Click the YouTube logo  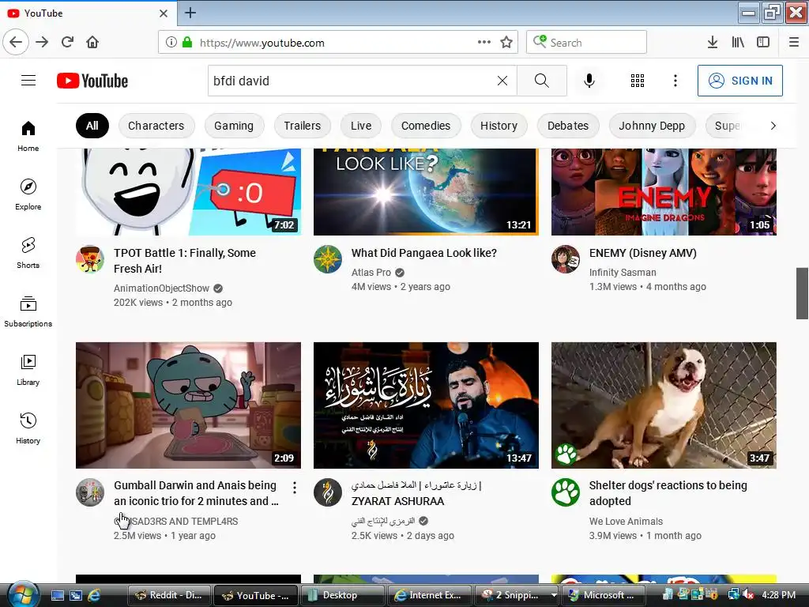coord(92,81)
